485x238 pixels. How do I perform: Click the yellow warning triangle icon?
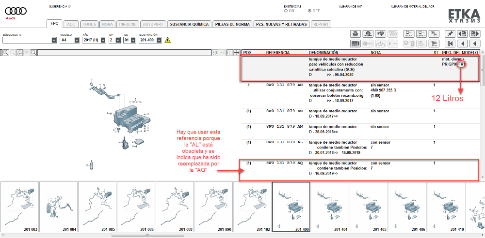[x=167, y=40]
